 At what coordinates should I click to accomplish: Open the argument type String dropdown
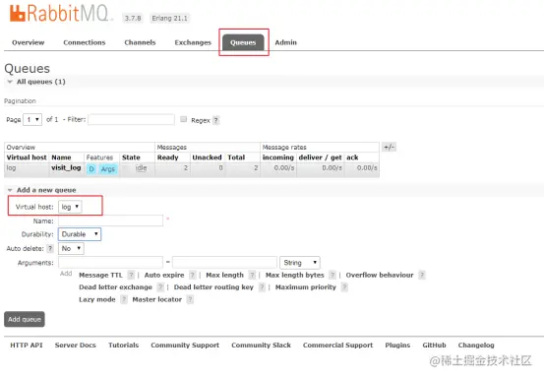point(300,263)
